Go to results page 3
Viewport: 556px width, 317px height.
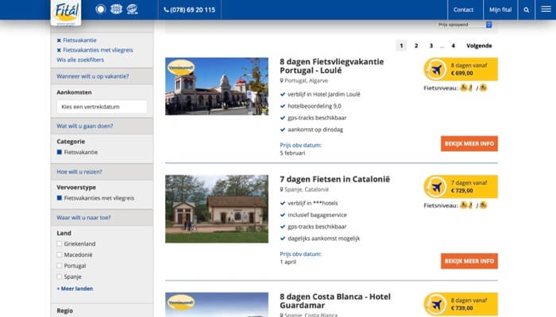click(431, 46)
